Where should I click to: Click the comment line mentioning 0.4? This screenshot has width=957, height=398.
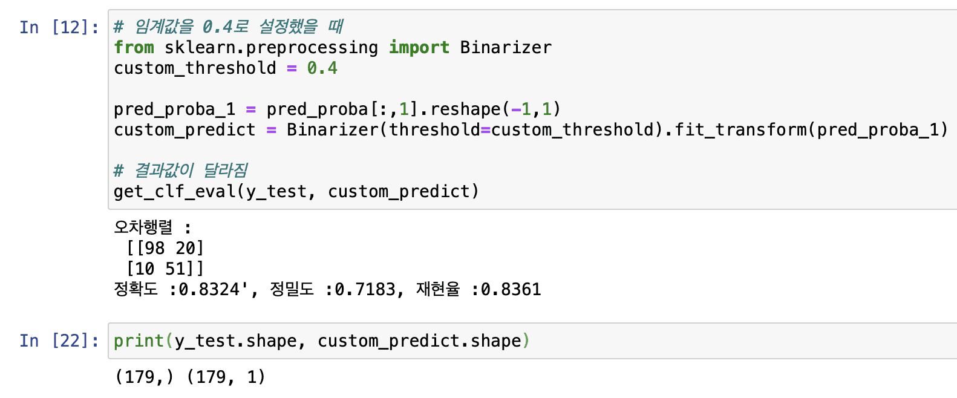pos(229,27)
